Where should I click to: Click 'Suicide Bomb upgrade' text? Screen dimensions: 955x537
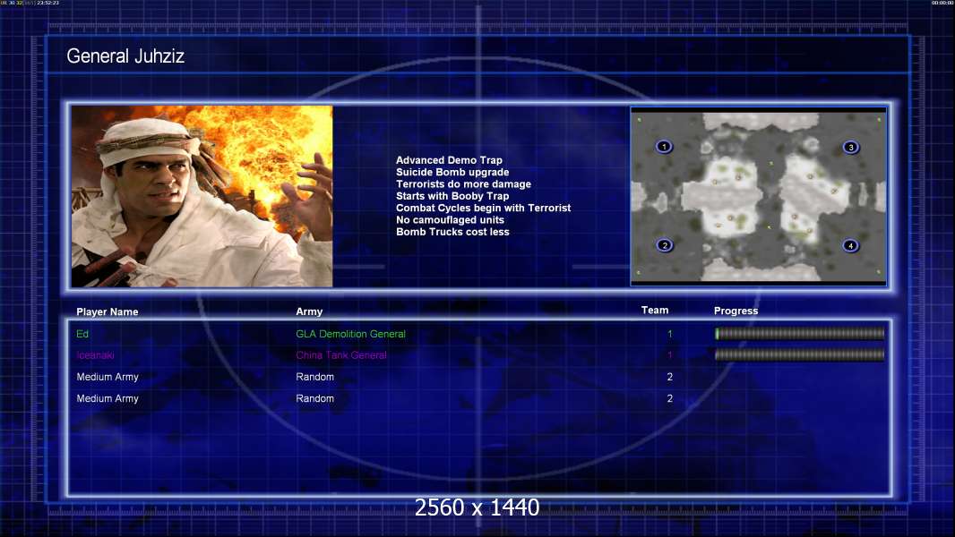tap(452, 172)
